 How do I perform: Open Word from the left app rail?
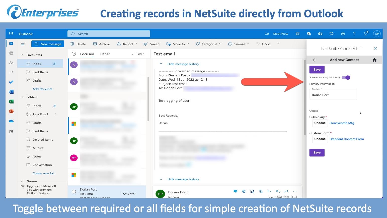coord(11,92)
